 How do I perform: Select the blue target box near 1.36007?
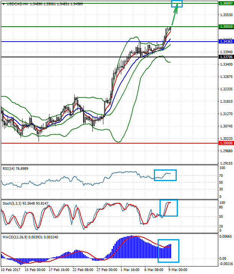177,4
